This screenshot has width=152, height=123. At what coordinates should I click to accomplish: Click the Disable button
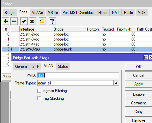pyautogui.click(x=139, y=94)
